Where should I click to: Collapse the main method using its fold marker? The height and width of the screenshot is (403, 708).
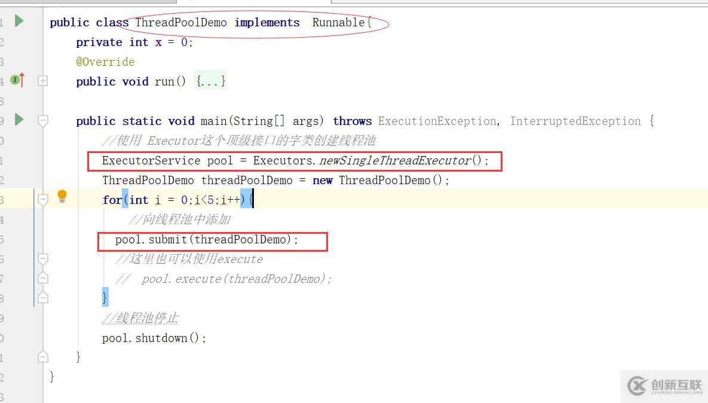point(43,121)
